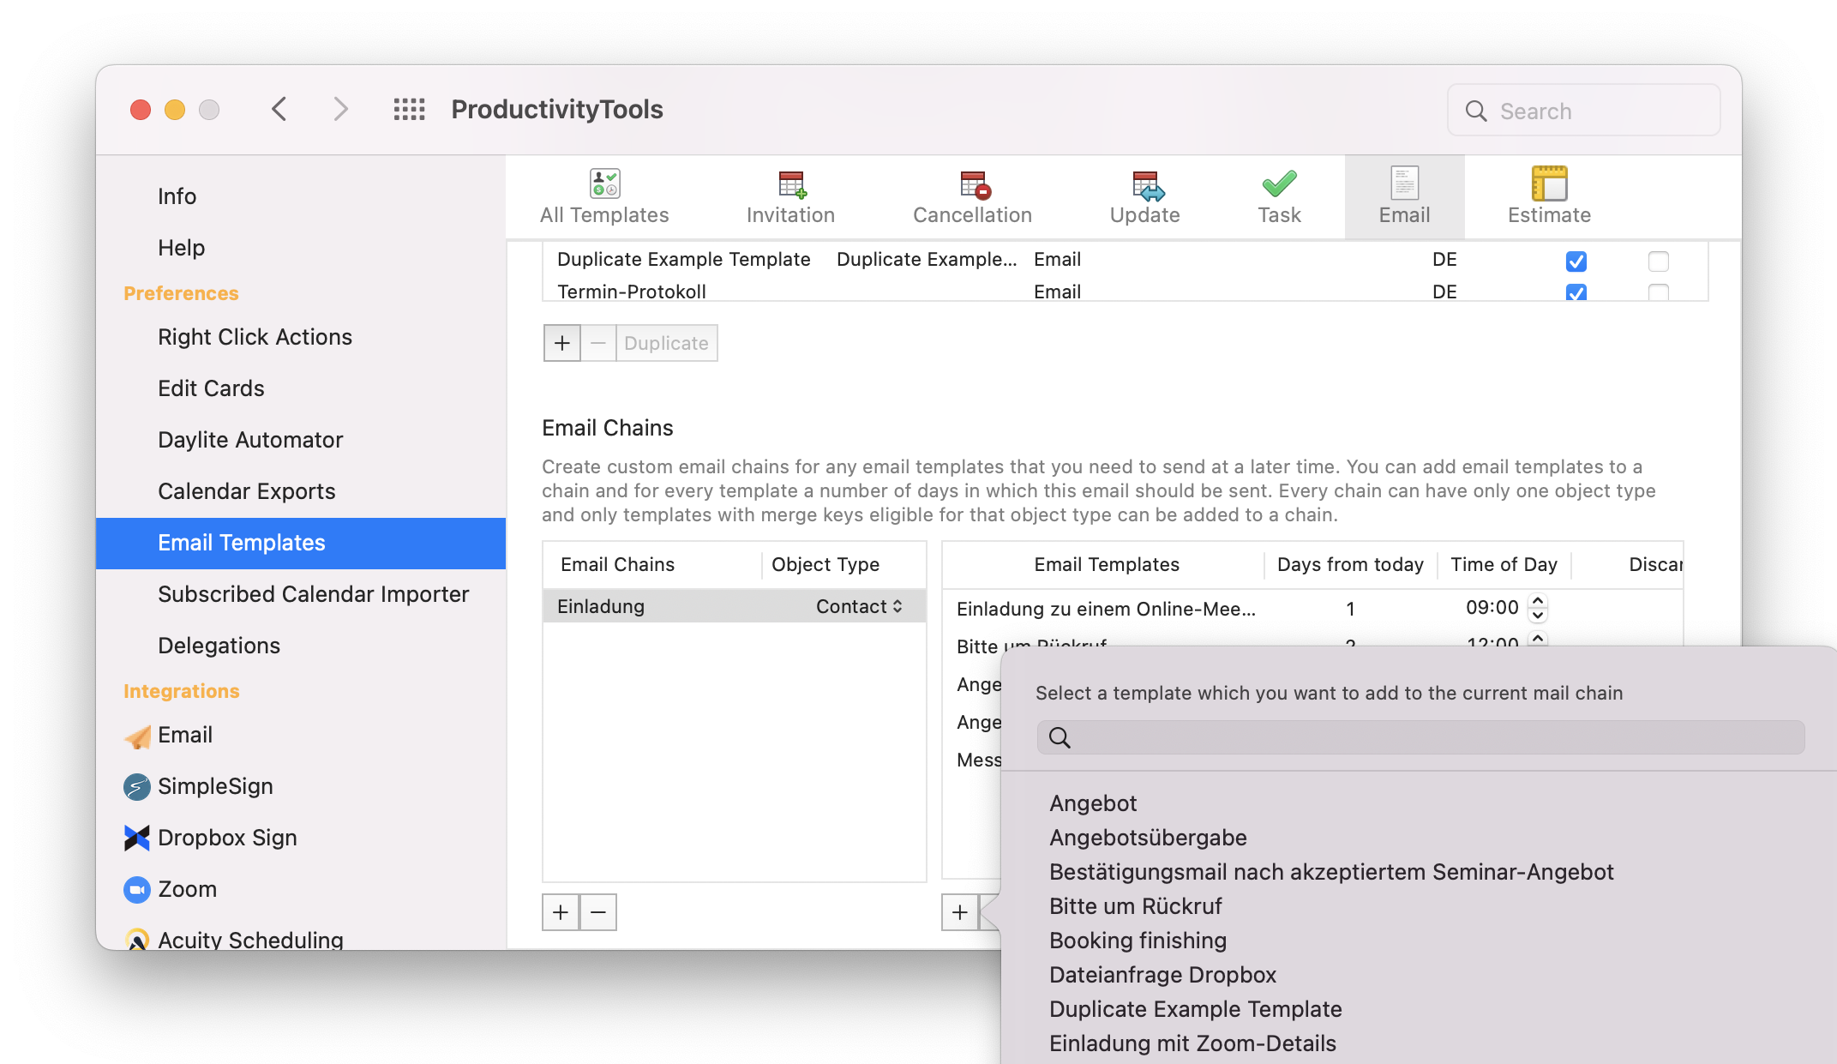Open Delegations preferences
The height and width of the screenshot is (1064, 1837).
219,646
